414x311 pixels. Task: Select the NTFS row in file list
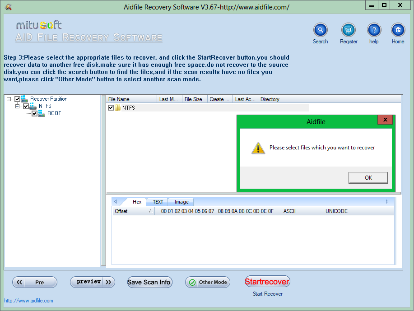point(208,108)
